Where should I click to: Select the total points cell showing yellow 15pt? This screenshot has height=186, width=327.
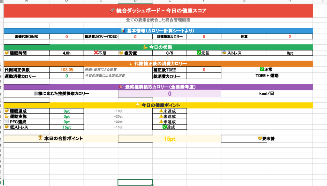(170, 139)
